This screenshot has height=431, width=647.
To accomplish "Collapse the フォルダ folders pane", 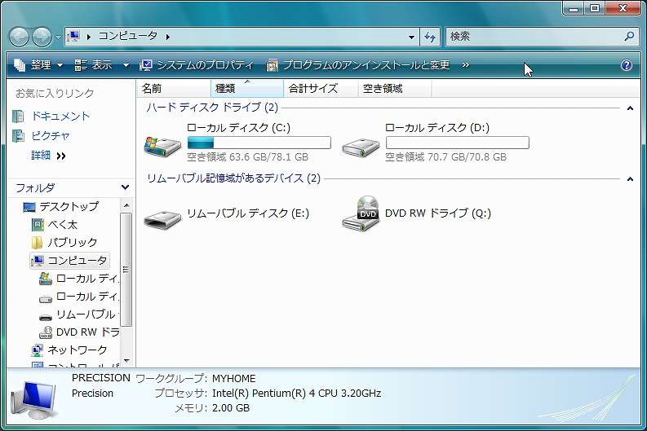I will click(125, 187).
